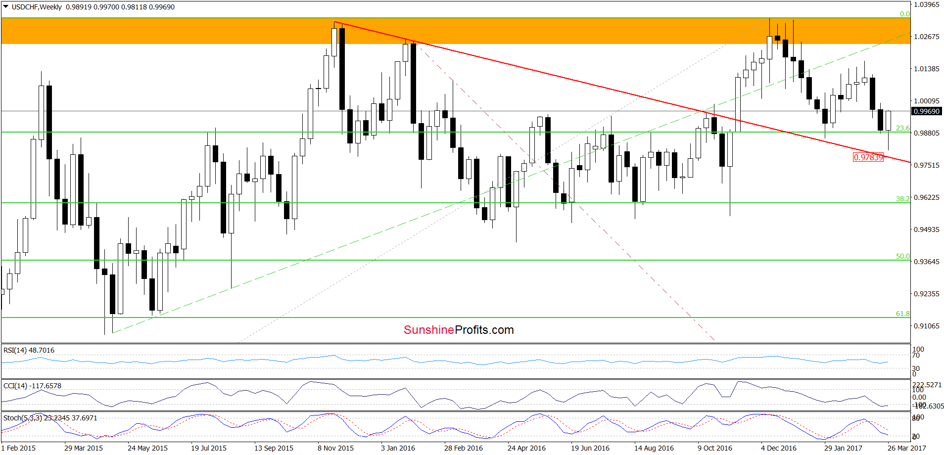Image resolution: width=944 pixels, height=455 pixels.
Task: Click the 3 Jan 2016 date label
Action: click(x=398, y=448)
